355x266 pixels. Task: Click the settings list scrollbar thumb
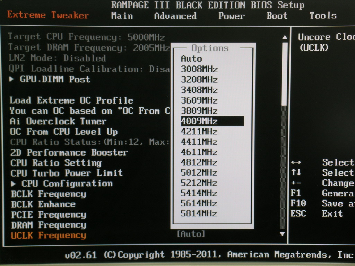(x=284, y=73)
